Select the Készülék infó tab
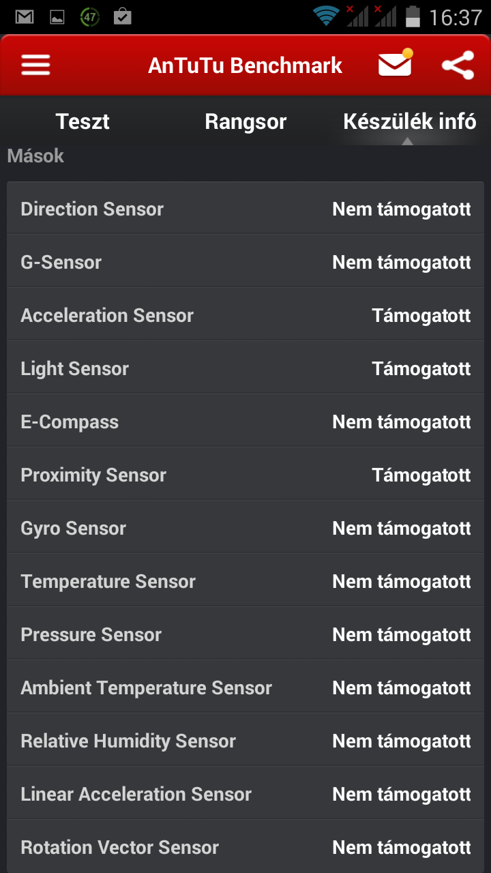 pos(409,122)
